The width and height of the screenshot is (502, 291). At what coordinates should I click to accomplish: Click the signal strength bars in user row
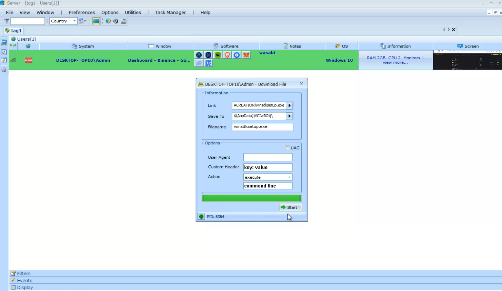point(13,60)
